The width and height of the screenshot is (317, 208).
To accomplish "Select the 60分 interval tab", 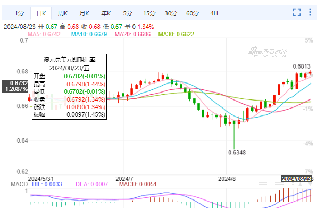I will (x=192, y=13).
